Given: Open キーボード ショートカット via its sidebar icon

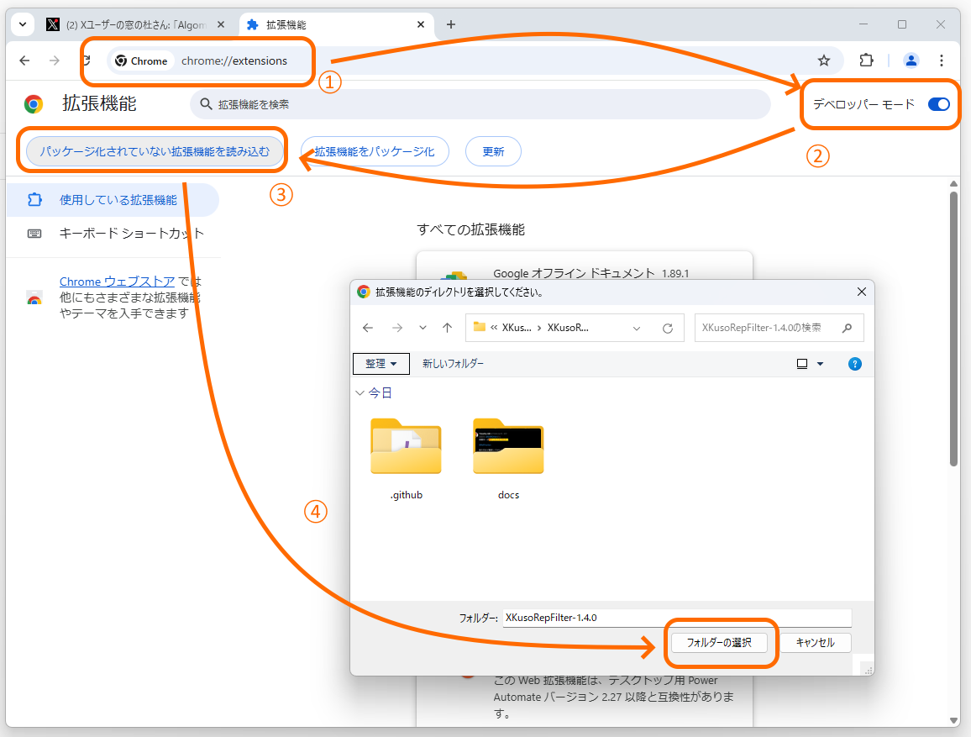Looking at the screenshot, I should tap(34, 234).
